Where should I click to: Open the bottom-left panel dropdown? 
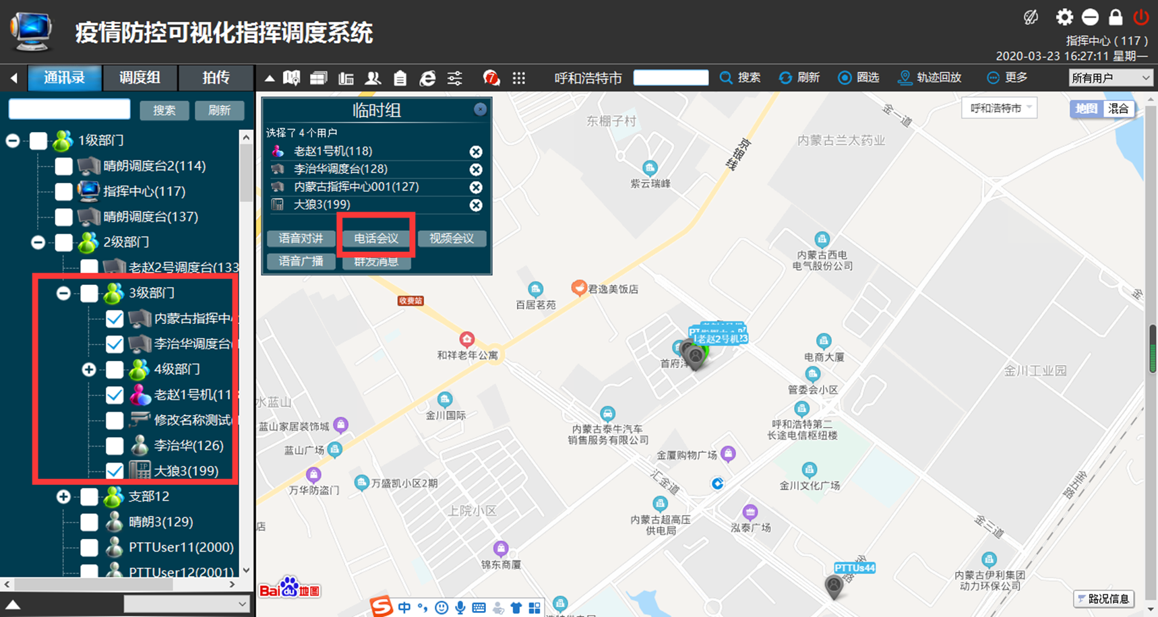187,604
